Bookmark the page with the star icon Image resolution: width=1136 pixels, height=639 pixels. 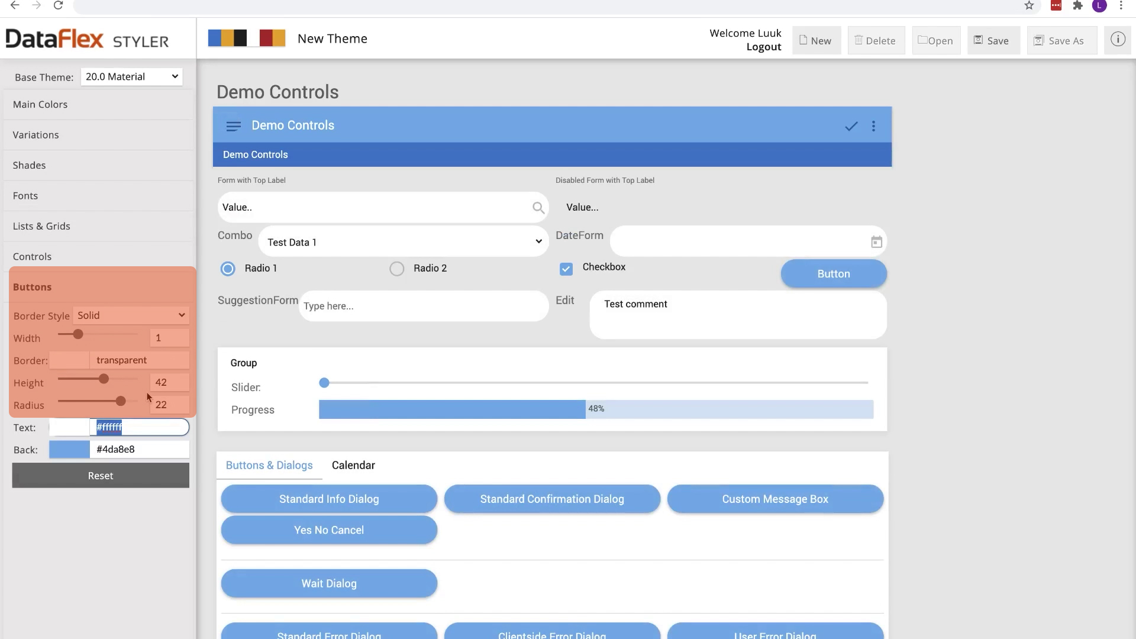[1029, 6]
